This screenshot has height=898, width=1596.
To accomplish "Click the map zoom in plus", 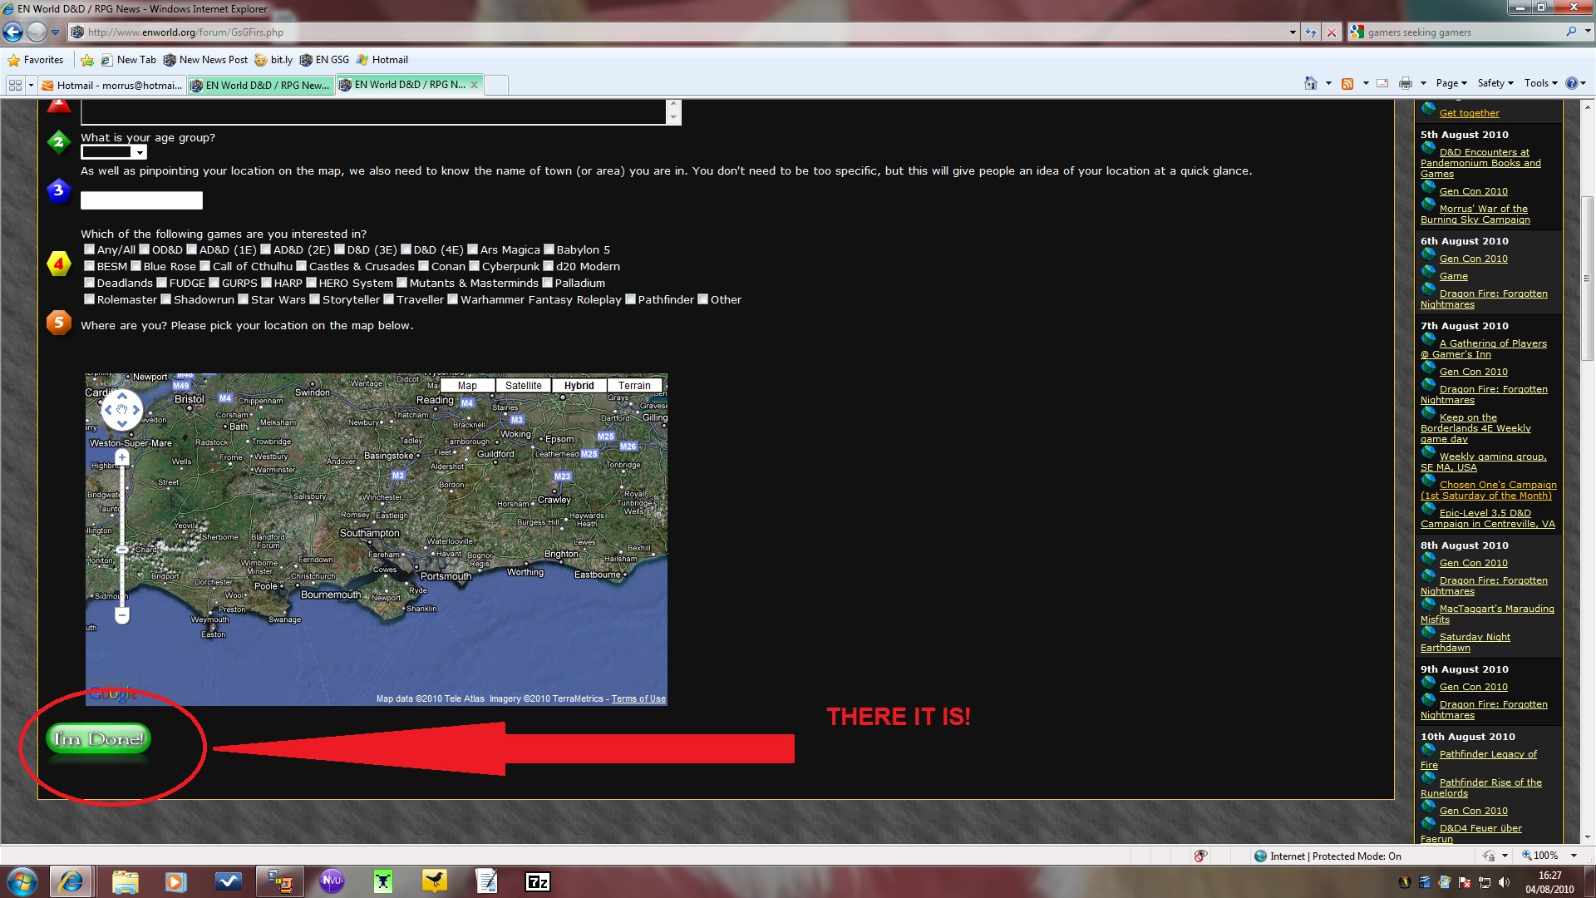I will point(122,458).
